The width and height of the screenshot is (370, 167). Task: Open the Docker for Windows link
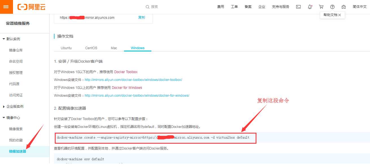[127, 88]
